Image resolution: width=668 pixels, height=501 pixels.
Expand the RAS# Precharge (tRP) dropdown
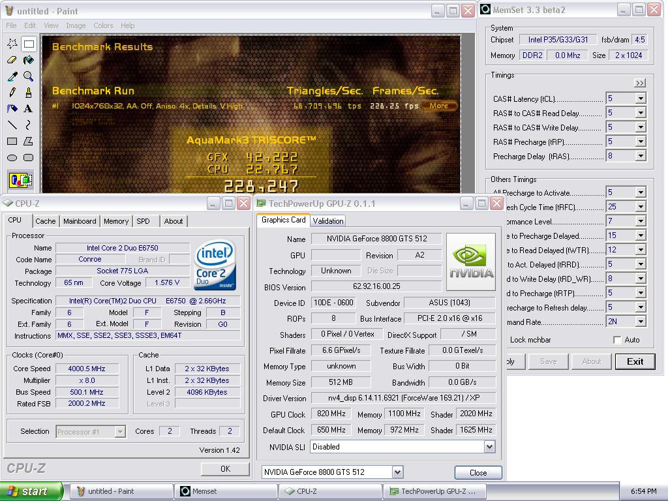pos(641,142)
